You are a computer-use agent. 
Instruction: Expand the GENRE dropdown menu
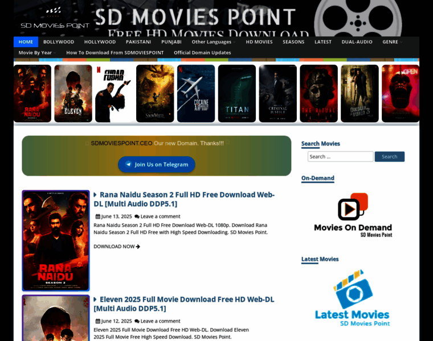pos(392,42)
